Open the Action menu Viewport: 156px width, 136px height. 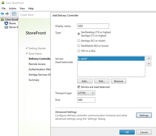click(13, 8)
